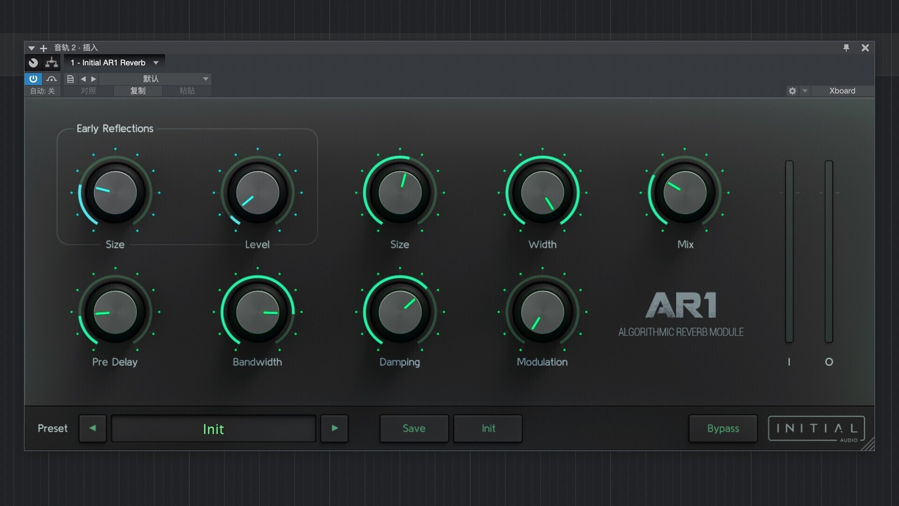The width and height of the screenshot is (899, 506).
Task: Open the preset file document icon
Action: [70, 79]
